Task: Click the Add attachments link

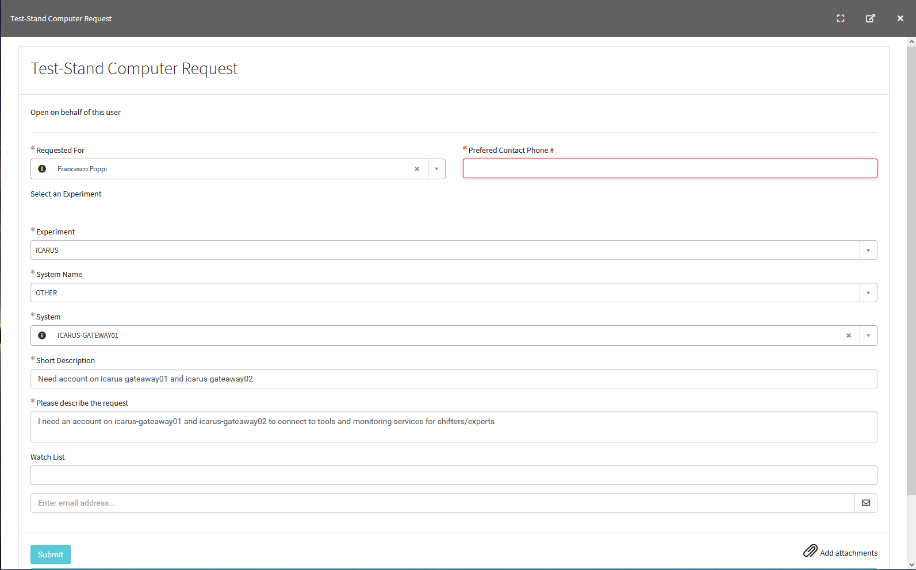Action: tap(849, 553)
